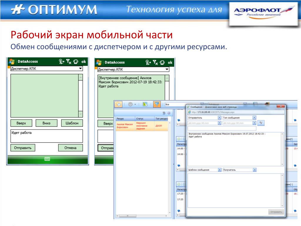301x226 pixels.
Task: Click the blue book icon below 17:25 row
Action: click(x=179, y=211)
